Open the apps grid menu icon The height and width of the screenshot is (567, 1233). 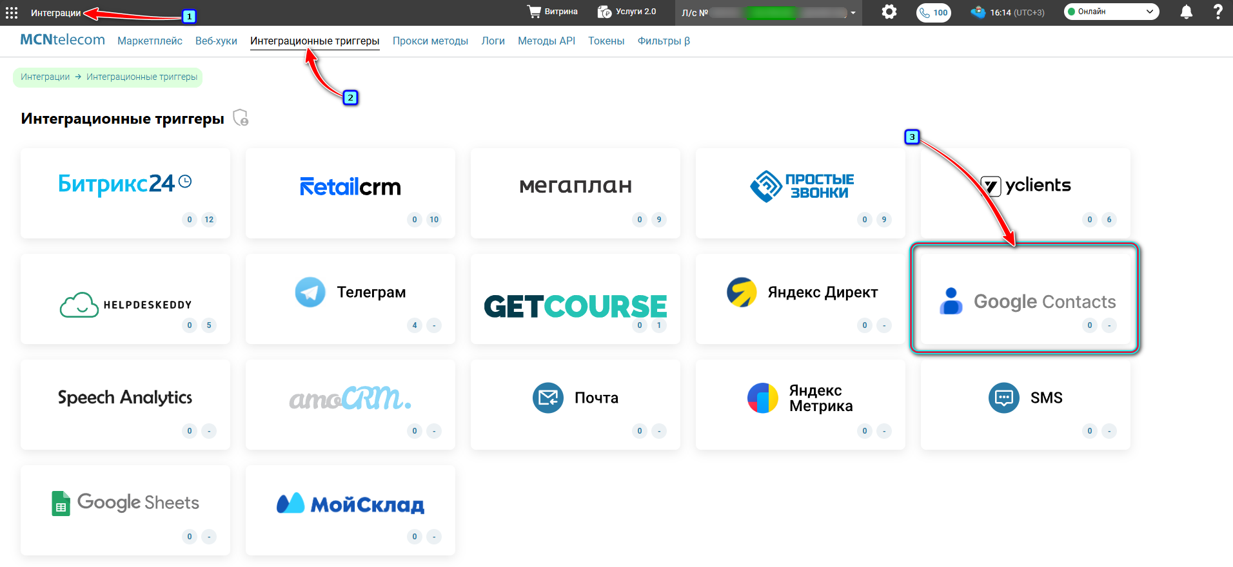(12, 13)
